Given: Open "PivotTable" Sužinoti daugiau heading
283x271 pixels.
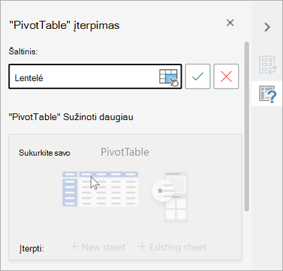Looking at the screenshot, I should coord(71,117).
